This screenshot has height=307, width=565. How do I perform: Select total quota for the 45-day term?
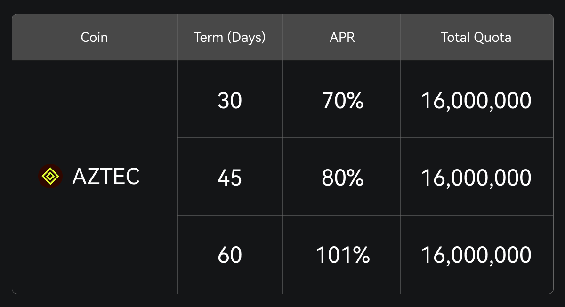476,178
